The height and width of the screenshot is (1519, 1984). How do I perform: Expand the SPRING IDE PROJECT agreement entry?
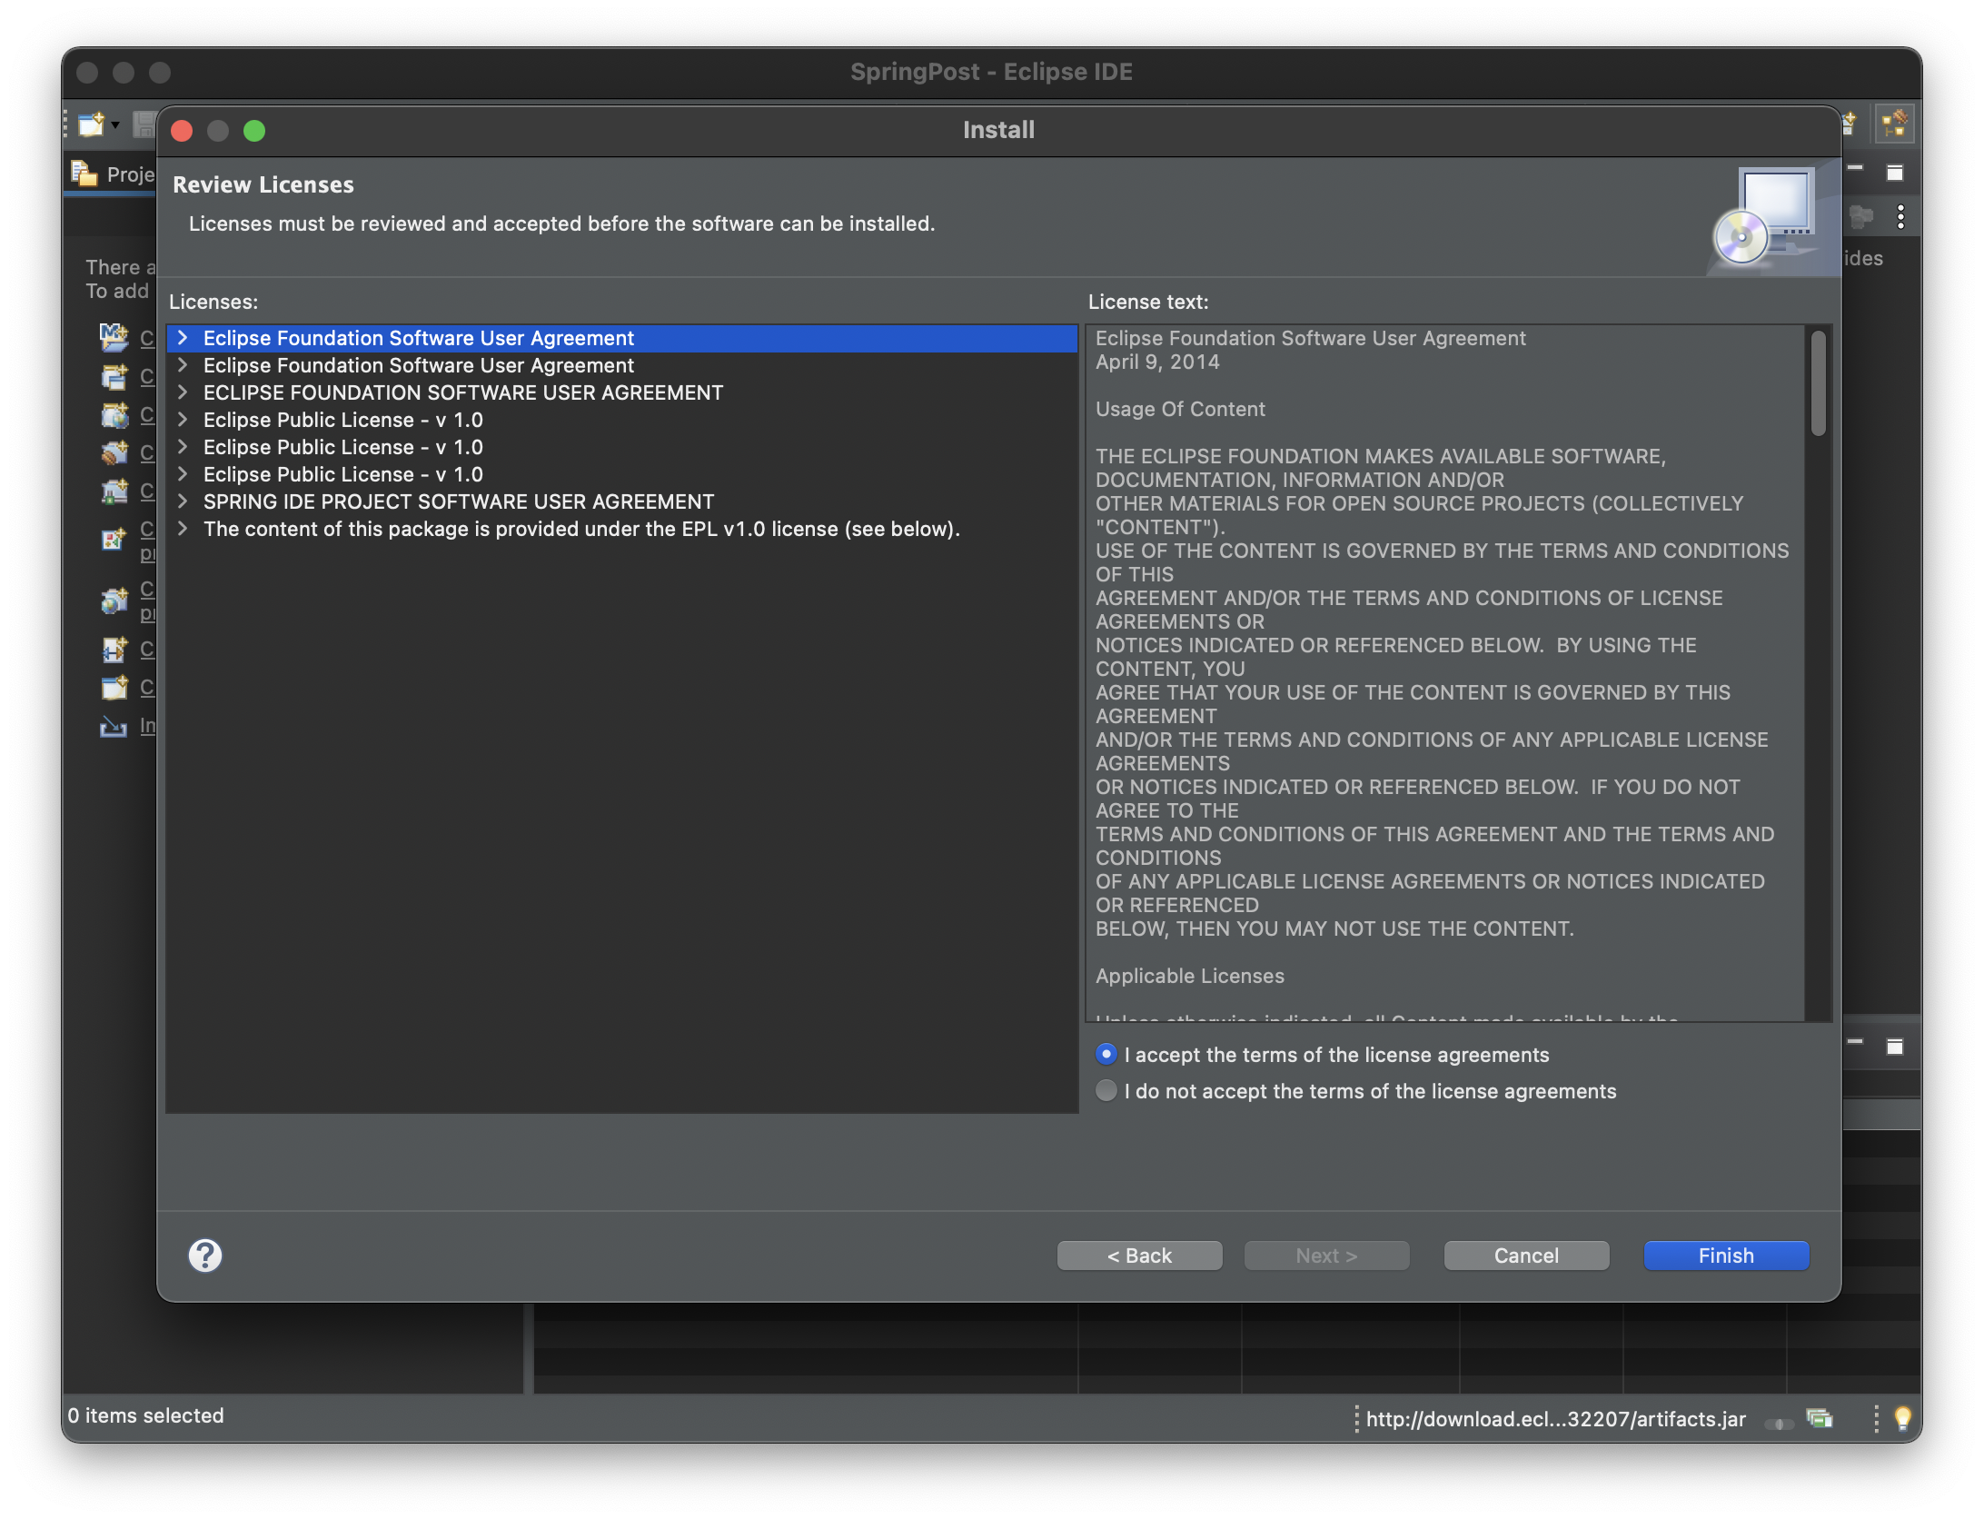[x=183, y=501]
